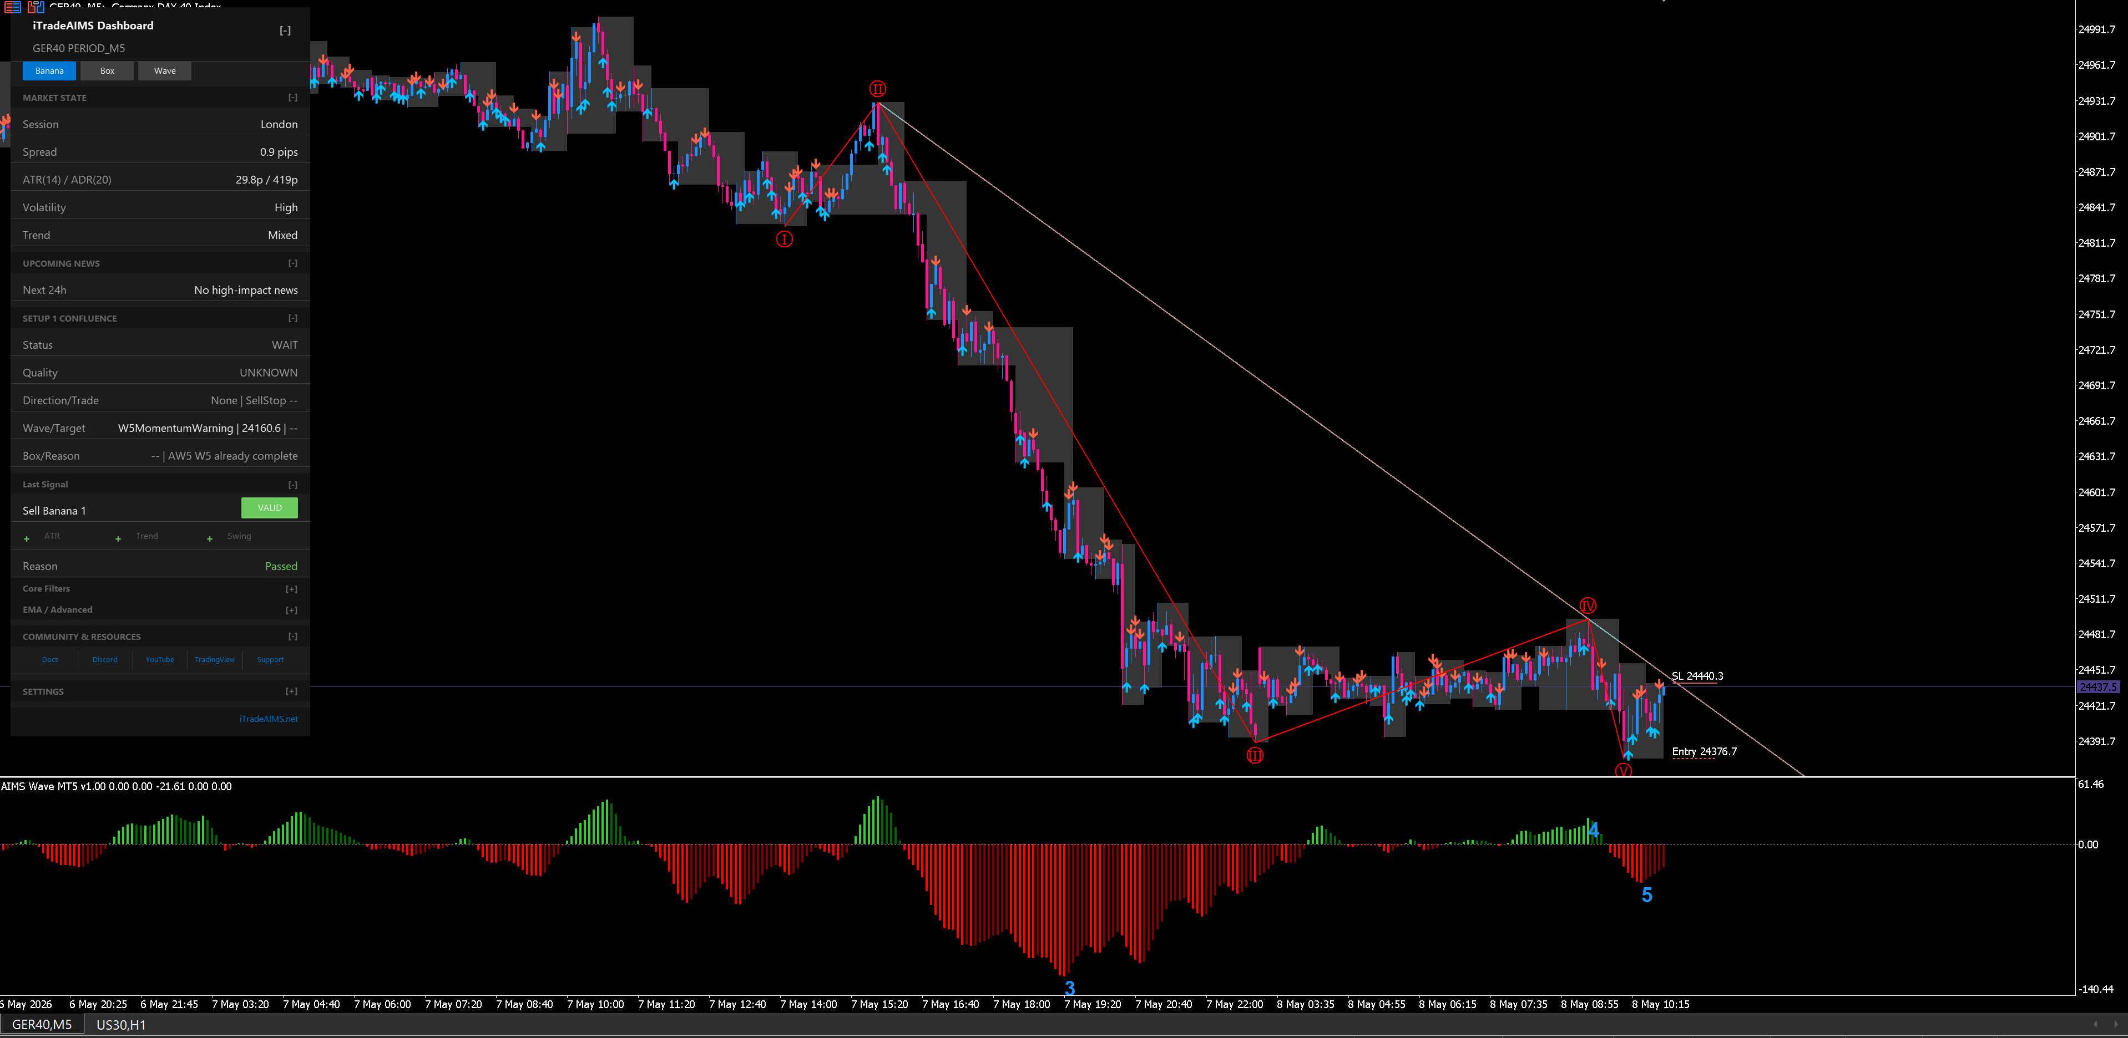
Task: Select the red wave V marker on chart
Action: pyautogui.click(x=1623, y=770)
